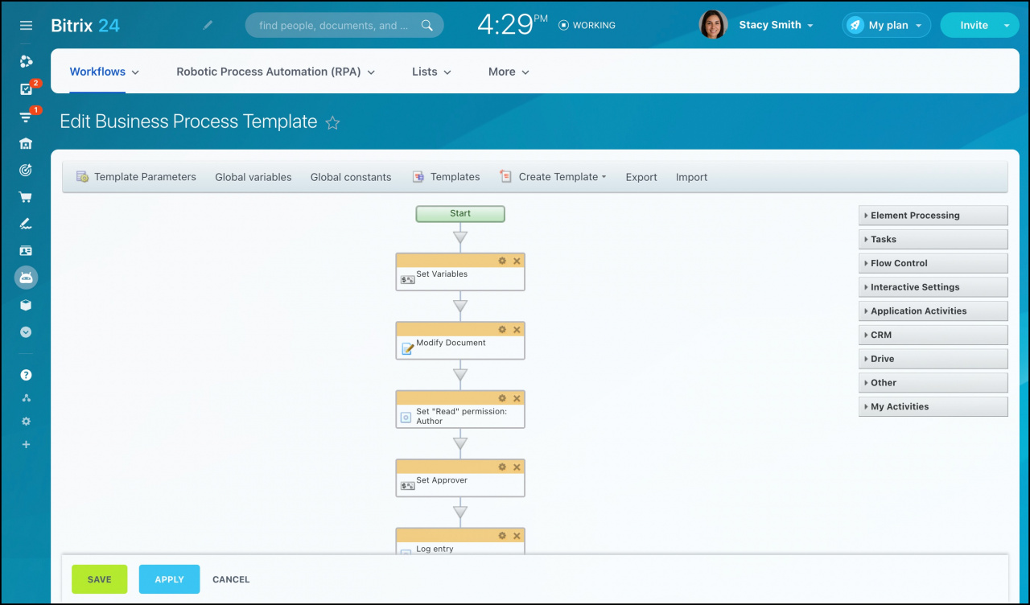Click Stacy Smith's avatar photo

713,25
